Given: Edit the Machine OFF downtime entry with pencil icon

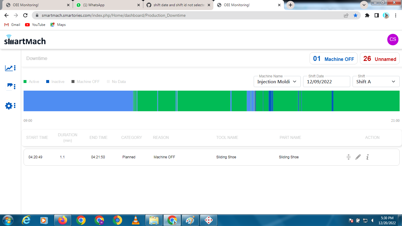Looking at the screenshot, I should click(358, 157).
